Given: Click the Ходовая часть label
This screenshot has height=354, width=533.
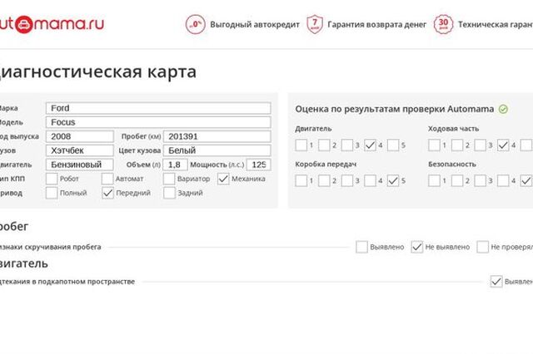Looking at the screenshot, I should 453,129.
